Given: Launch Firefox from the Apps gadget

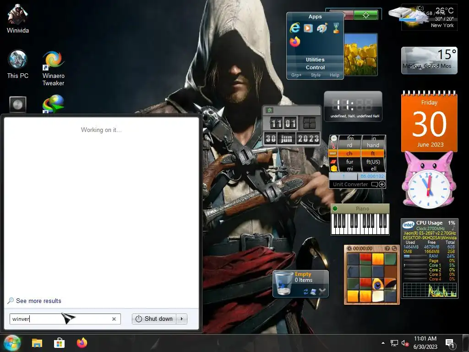Looking at the screenshot, I should pos(295,42).
